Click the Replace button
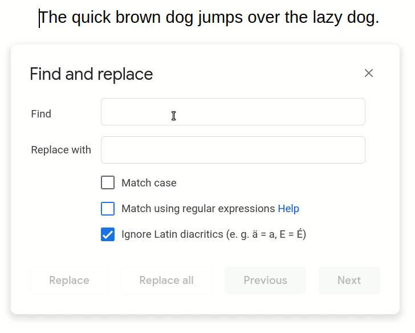The width and height of the screenshot is (415, 333). pyautogui.click(x=69, y=281)
